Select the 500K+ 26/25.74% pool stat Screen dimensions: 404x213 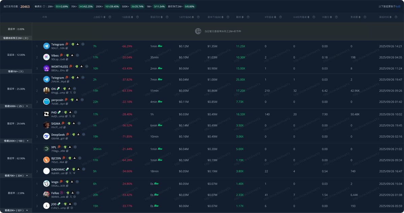pos(139,6)
